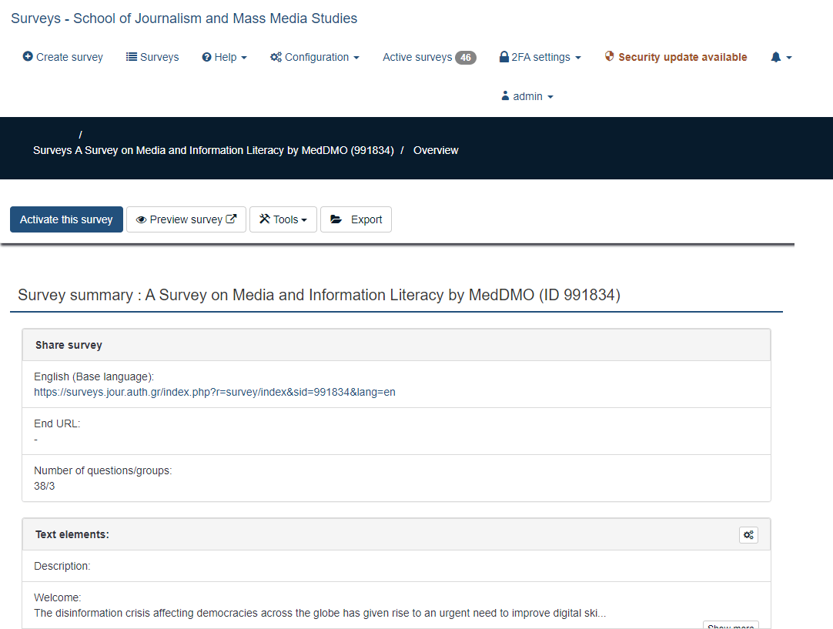Click the Security update shield icon
Viewport: 833px width, 629px height.
click(x=610, y=57)
